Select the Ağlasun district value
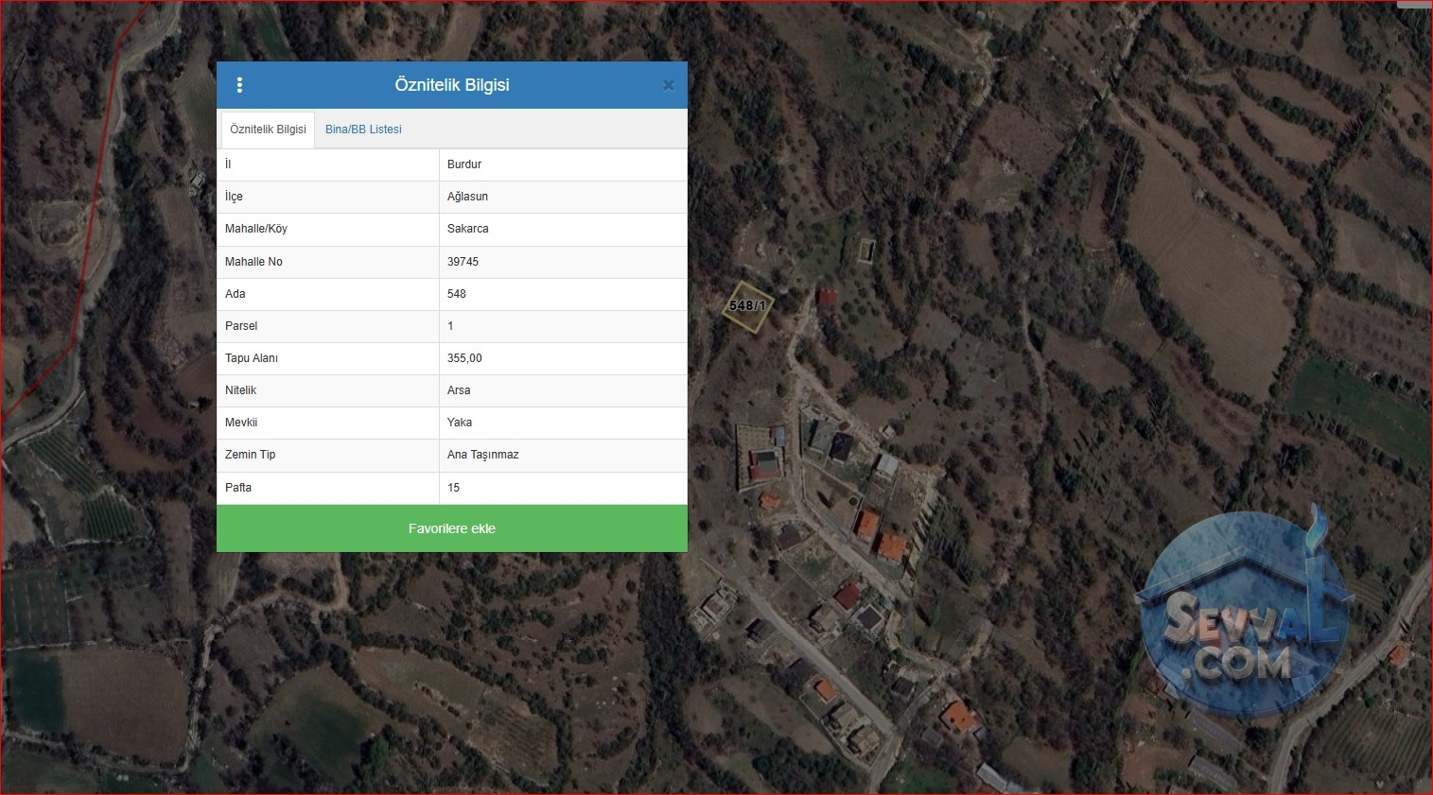The height and width of the screenshot is (795, 1433). click(x=467, y=197)
